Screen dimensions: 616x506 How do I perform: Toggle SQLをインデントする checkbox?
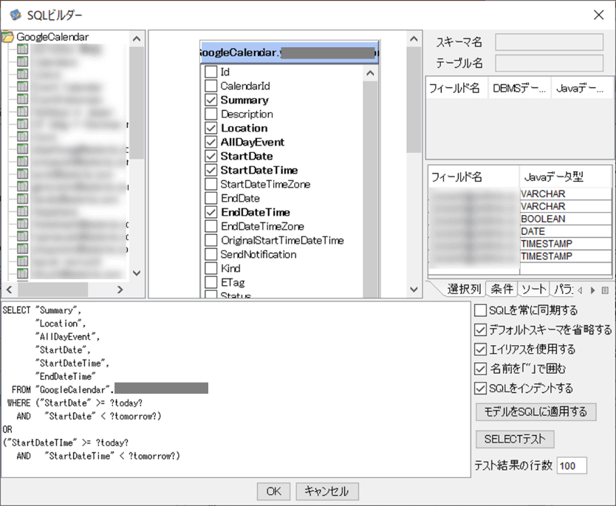pyautogui.click(x=480, y=388)
